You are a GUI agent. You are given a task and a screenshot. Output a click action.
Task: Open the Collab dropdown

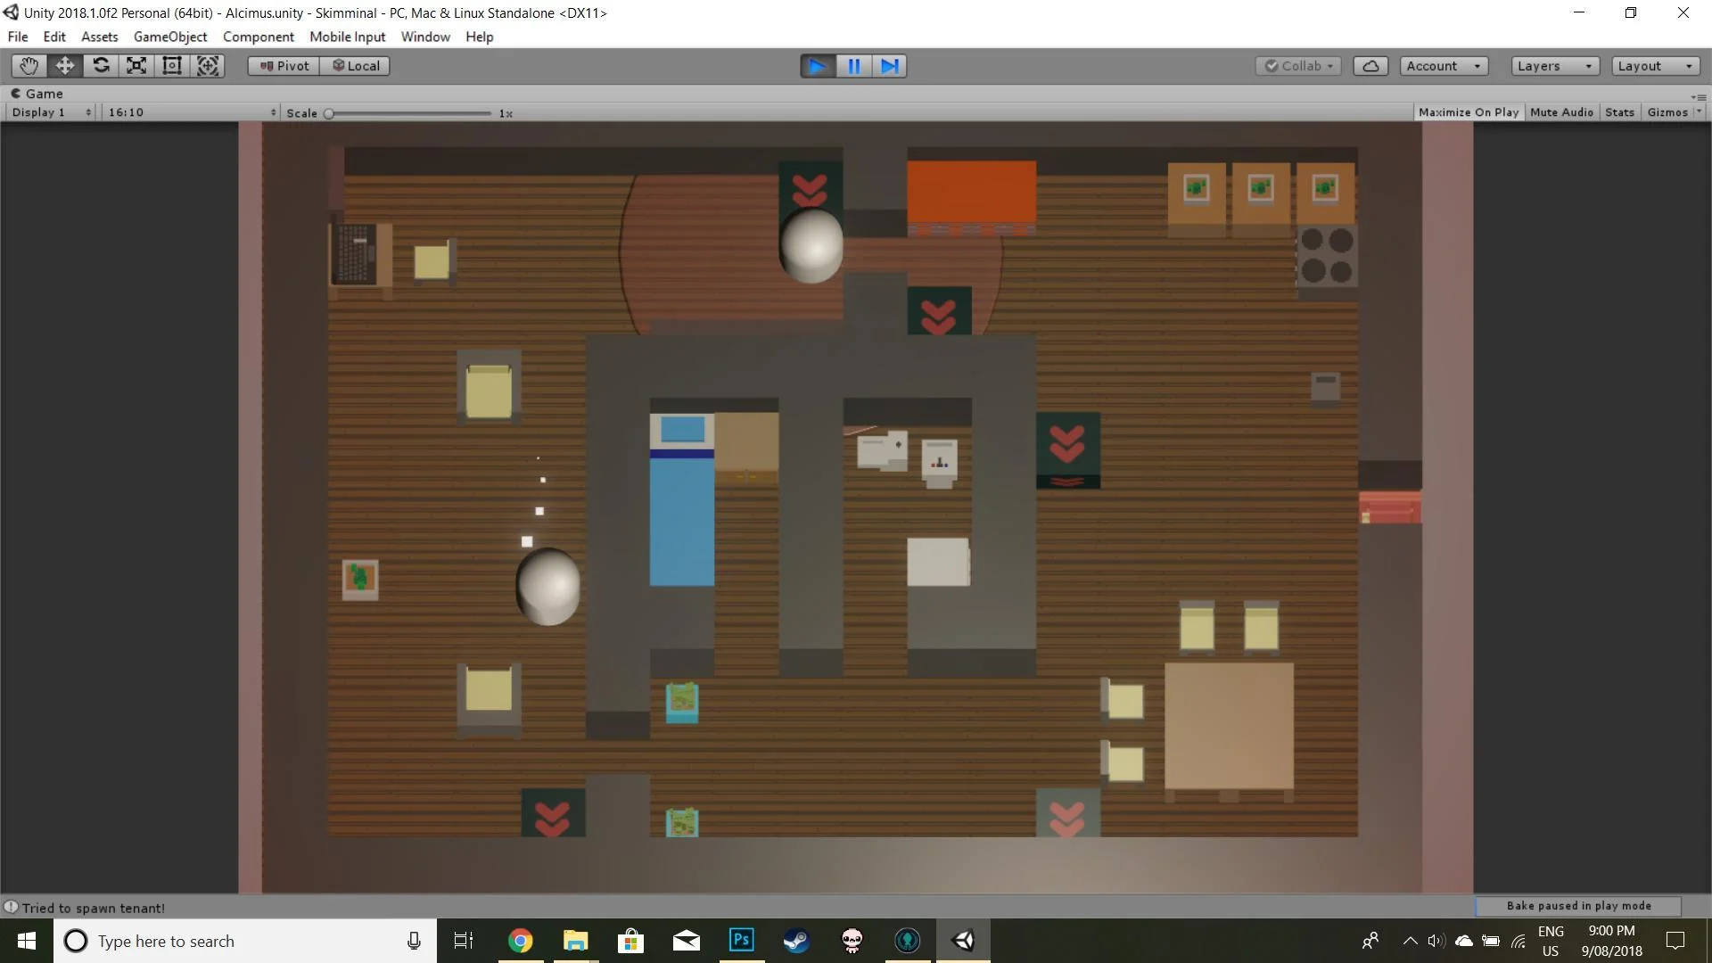pos(1298,66)
